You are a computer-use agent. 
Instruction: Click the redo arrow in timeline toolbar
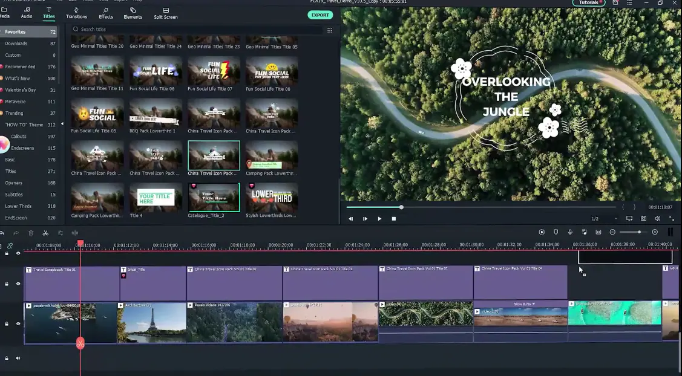tap(16, 233)
